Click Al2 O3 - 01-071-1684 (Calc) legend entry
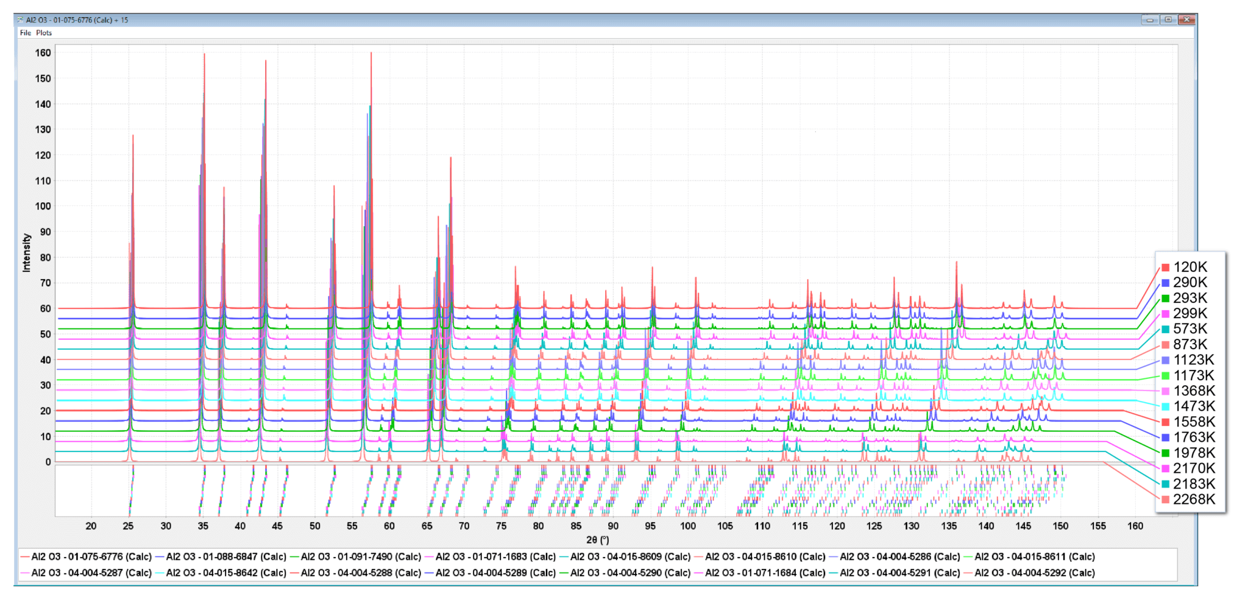1248x605 pixels. (765, 573)
